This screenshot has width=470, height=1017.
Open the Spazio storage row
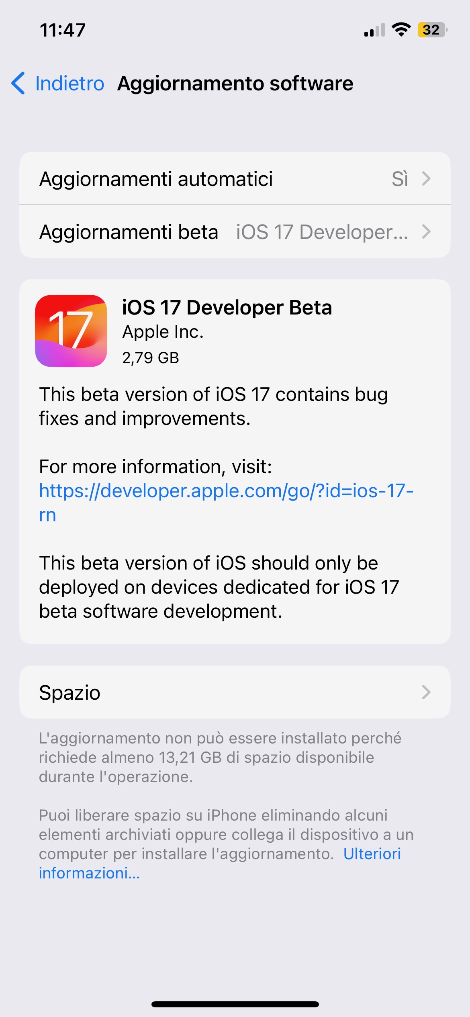(235, 692)
